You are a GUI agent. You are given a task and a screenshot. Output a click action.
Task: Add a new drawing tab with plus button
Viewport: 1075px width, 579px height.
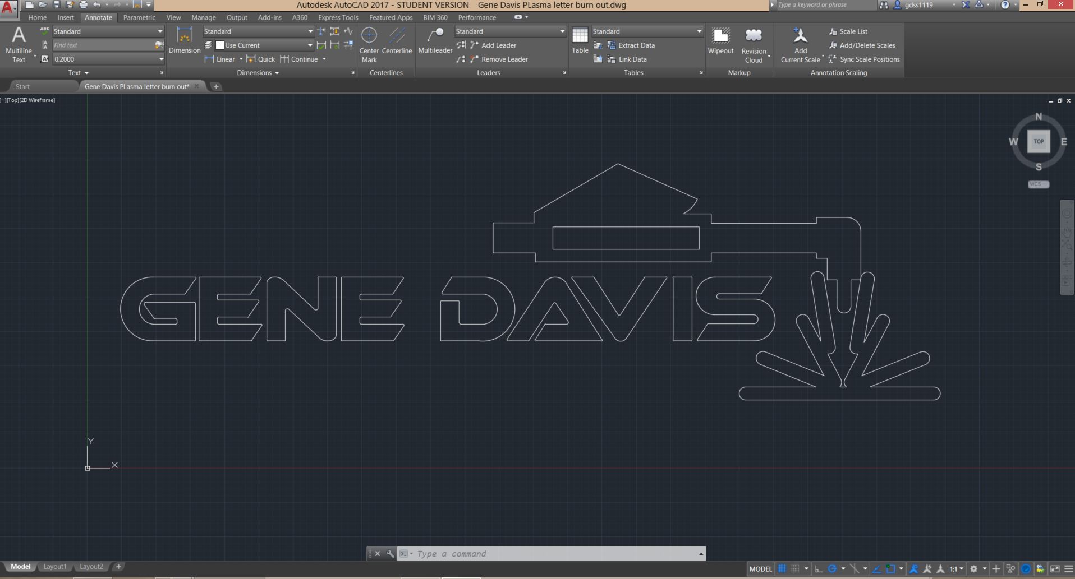click(216, 86)
